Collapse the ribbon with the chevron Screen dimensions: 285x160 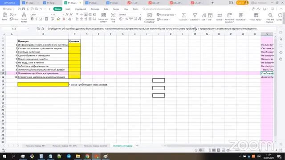pyautogui.click(x=281, y=9)
